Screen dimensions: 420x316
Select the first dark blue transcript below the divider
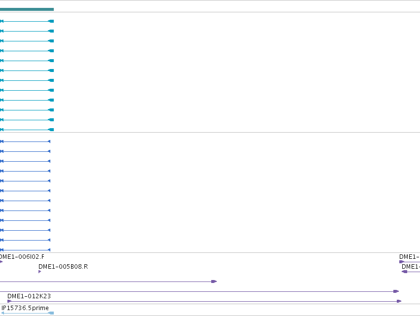(x=25, y=141)
